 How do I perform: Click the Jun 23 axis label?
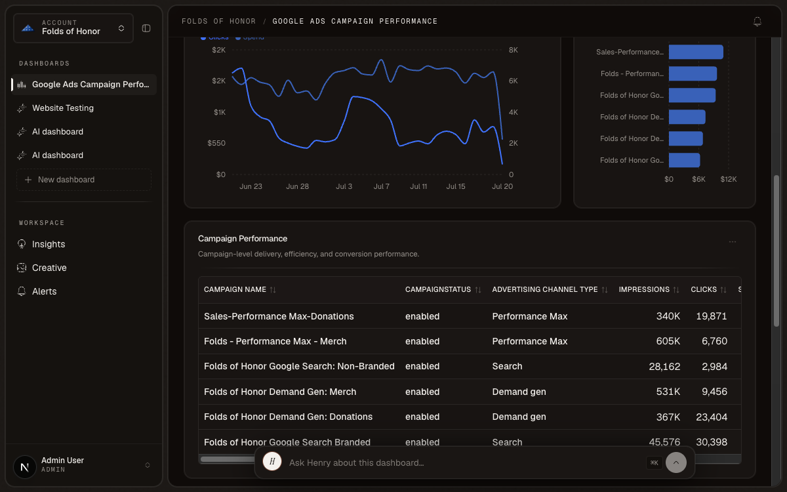point(251,186)
